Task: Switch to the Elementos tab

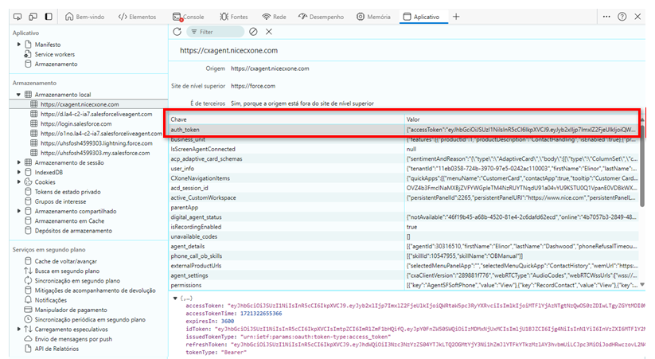Action: tap(137, 17)
